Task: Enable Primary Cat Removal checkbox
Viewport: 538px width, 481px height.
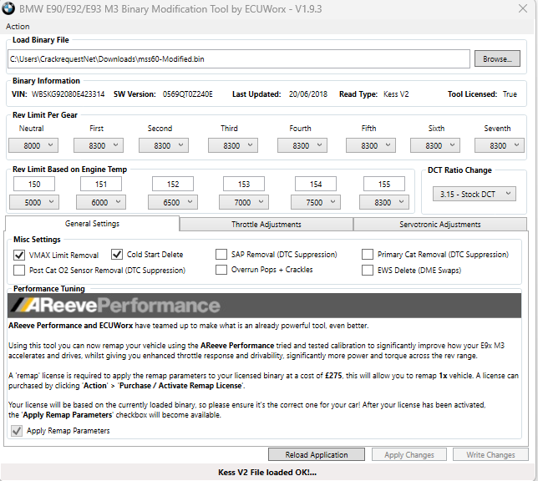Action: pos(368,255)
